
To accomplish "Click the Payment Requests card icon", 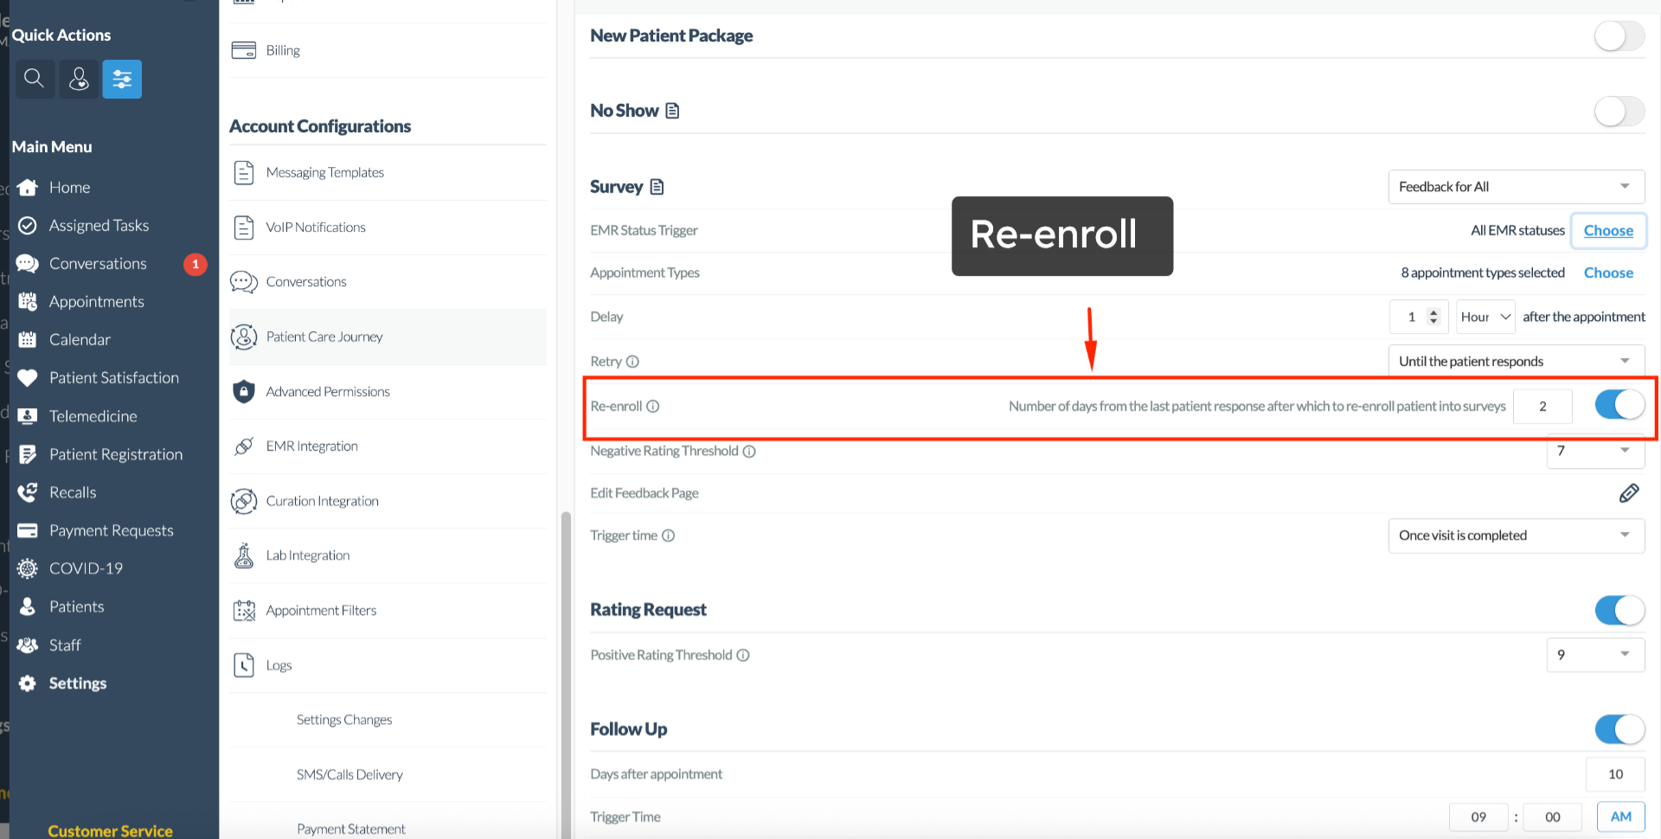I will point(28,530).
